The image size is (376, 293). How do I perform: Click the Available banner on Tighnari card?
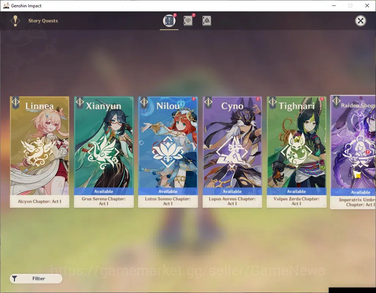click(x=296, y=192)
